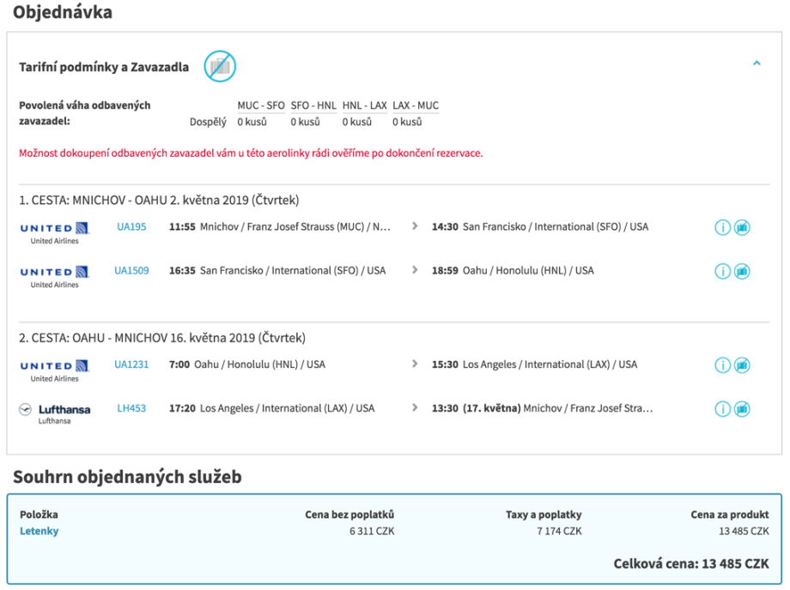Click the crossed-out luggage icon in header
790x590 pixels.
tap(220, 66)
